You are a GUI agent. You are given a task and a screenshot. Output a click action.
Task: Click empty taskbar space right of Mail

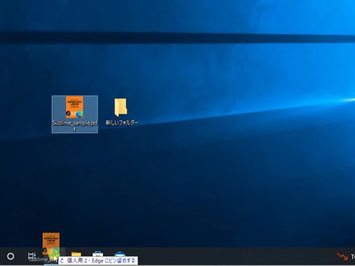(222, 256)
